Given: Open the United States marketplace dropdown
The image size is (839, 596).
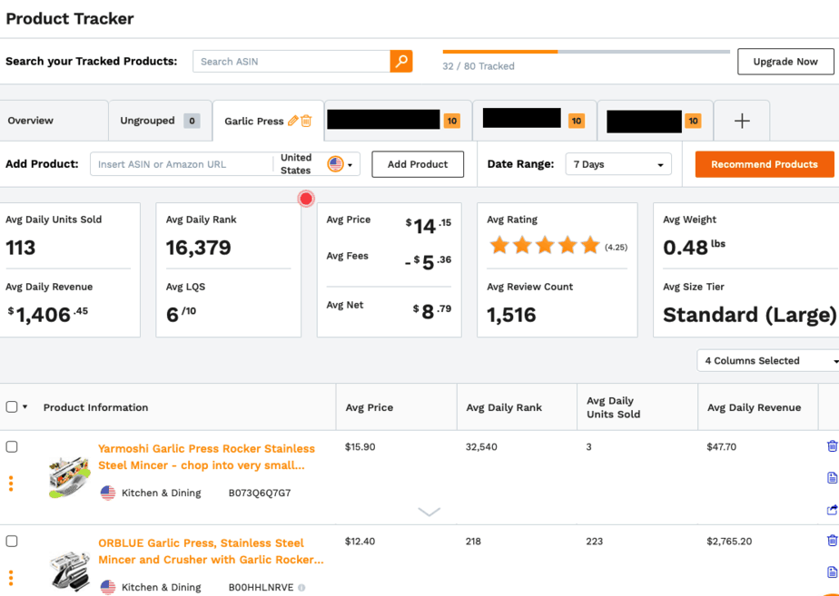Looking at the screenshot, I should coord(317,164).
